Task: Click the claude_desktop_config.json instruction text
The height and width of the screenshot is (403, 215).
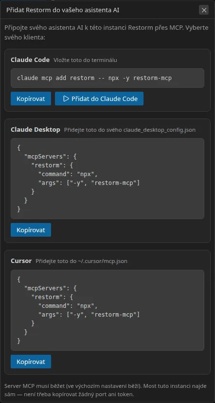Action: [x=130, y=130]
